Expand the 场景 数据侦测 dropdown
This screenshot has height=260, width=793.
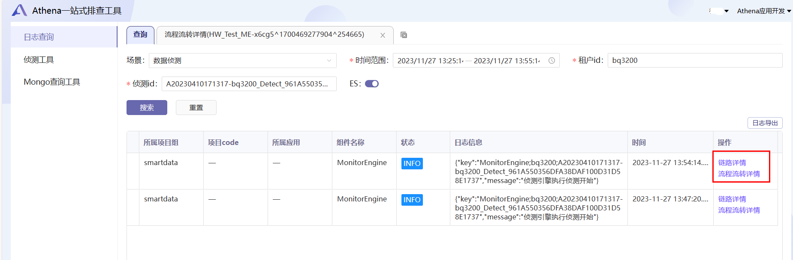243,60
